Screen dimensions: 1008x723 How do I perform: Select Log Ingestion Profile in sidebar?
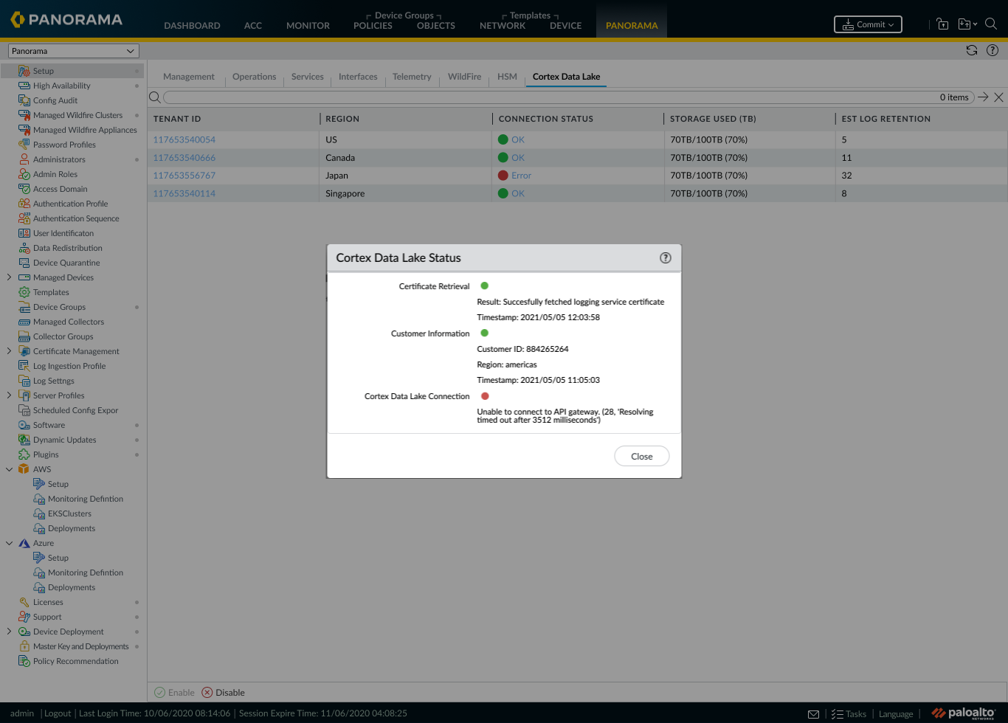point(69,366)
